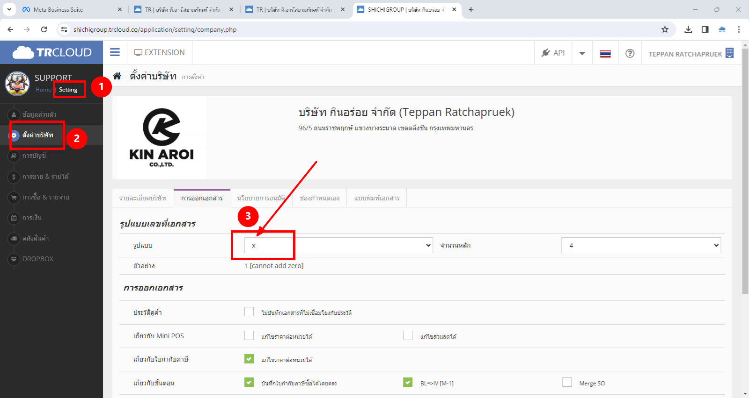Image resolution: width=749 pixels, height=398 pixels.
Task: Click the hamburger menu icon
Action: [115, 52]
